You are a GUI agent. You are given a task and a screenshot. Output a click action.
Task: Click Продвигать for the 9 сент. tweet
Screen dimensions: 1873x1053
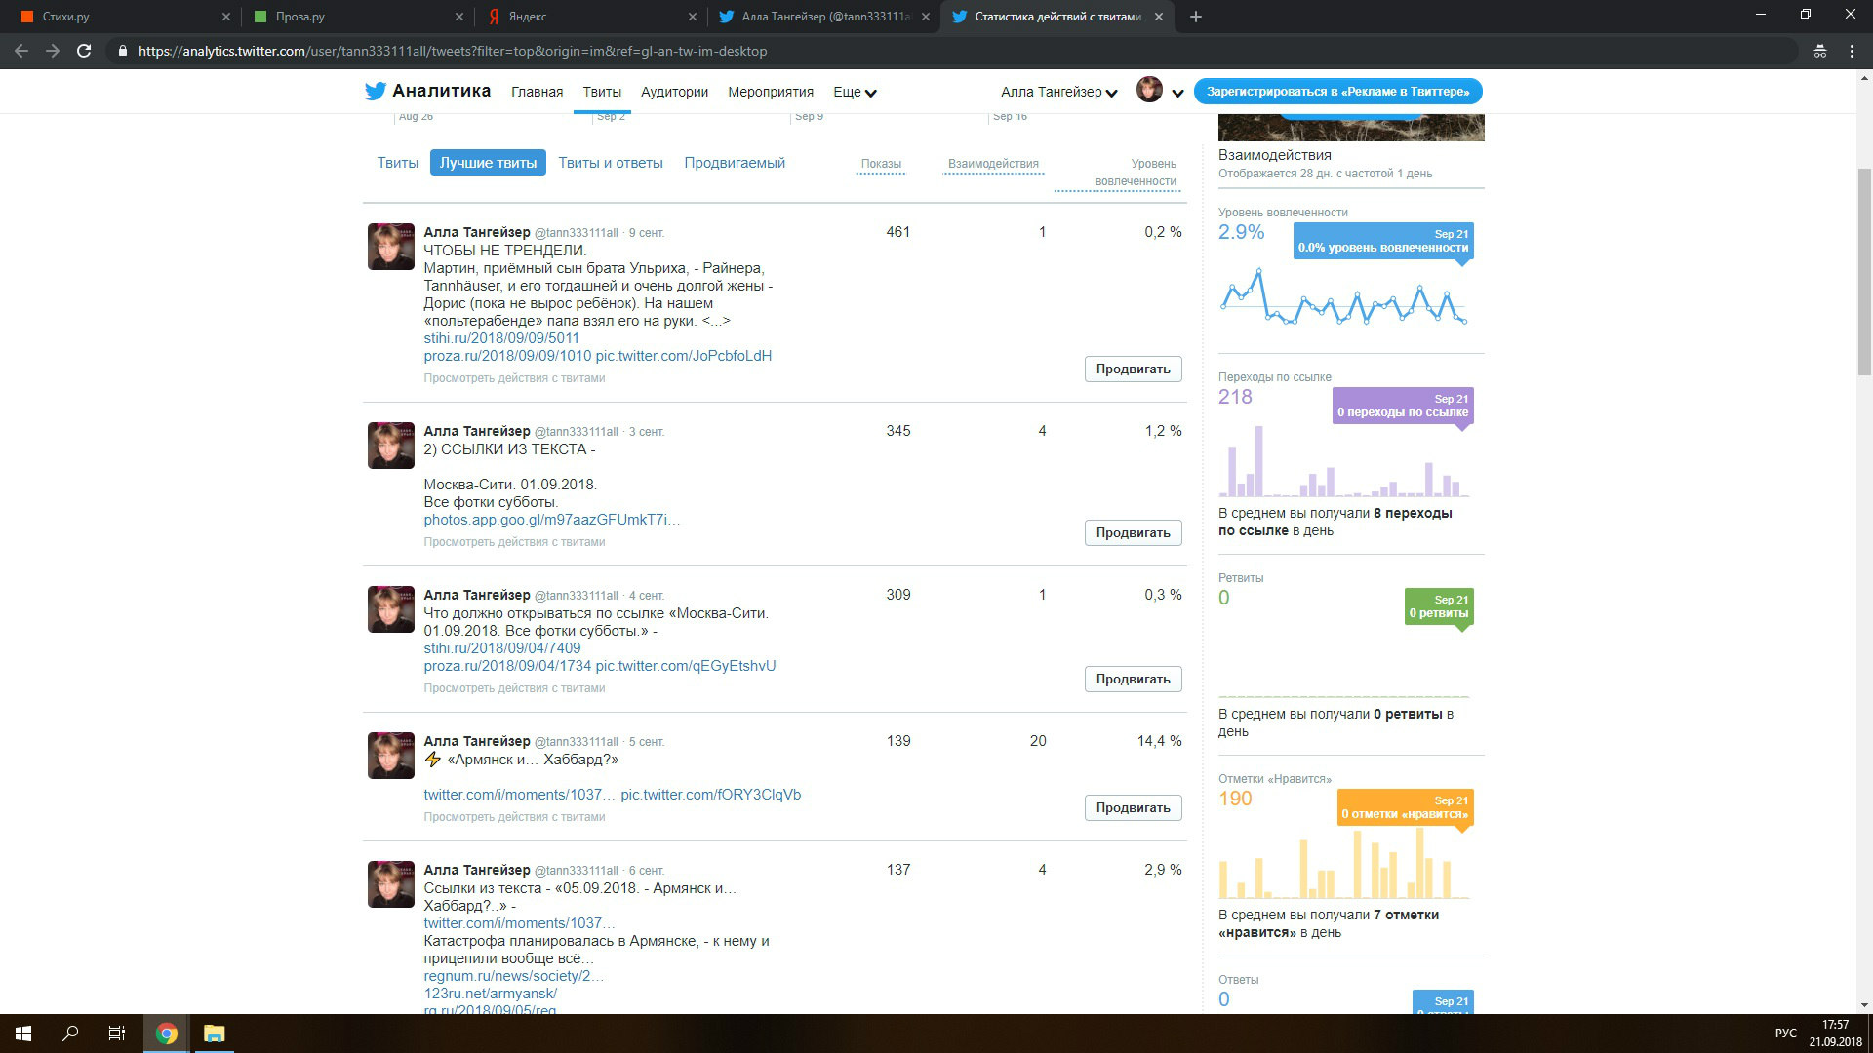click(1133, 369)
